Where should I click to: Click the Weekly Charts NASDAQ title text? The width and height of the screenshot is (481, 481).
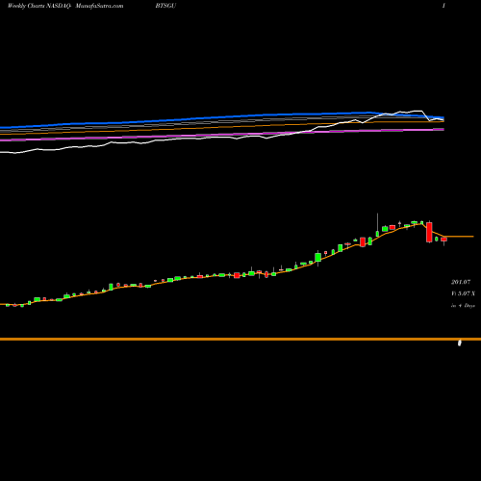click(39, 6)
